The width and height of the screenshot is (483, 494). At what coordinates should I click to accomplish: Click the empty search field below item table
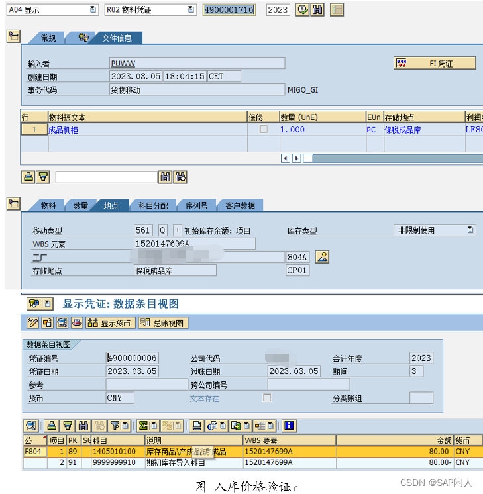[x=107, y=177]
